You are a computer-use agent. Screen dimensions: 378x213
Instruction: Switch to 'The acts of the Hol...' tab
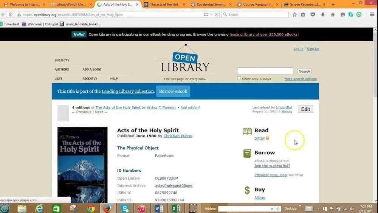pyautogui.click(x=165, y=4)
